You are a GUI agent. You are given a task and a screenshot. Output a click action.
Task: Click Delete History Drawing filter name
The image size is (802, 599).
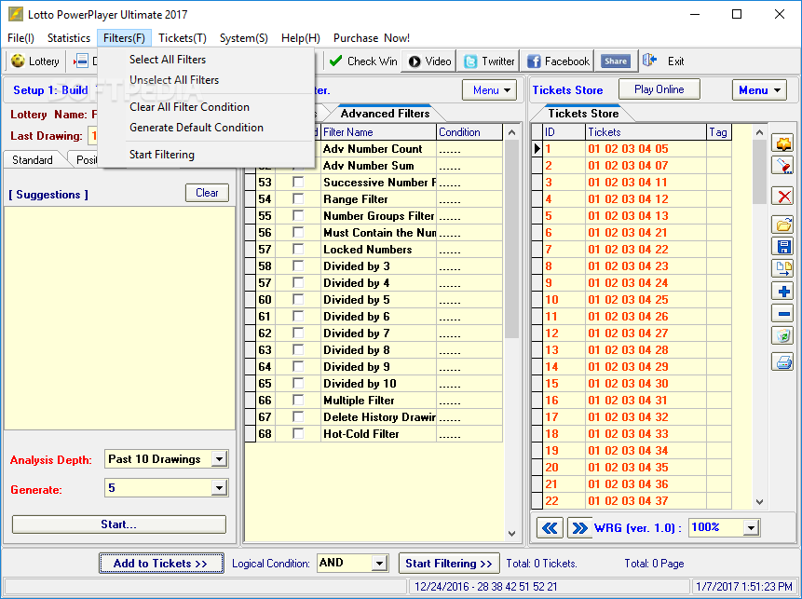tap(379, 417)
